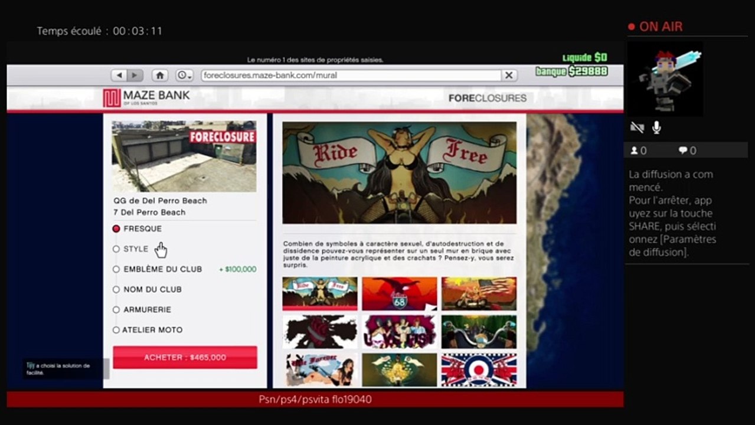This screenshot has height=425, width=755.
Task: Choose the dark green emblem mural thumbnail
Action: coord(400,370)
